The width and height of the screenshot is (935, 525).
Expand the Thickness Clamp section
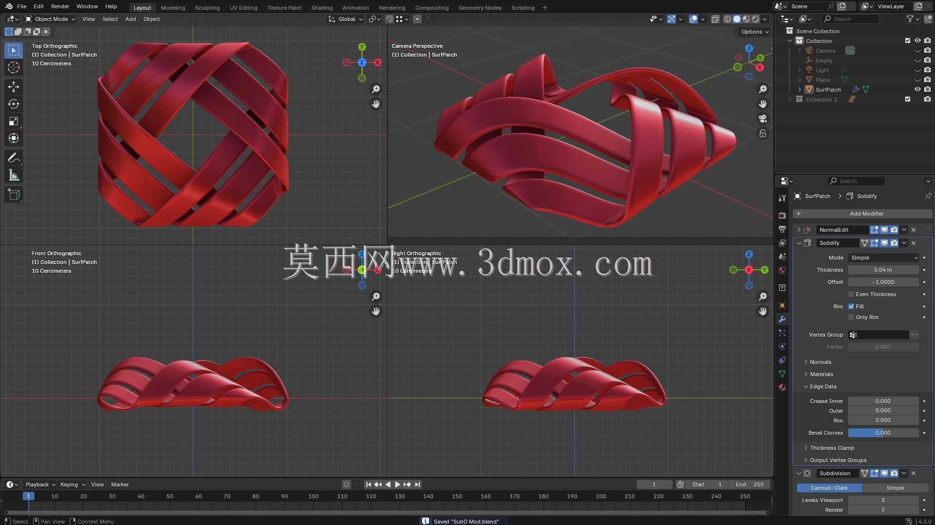[832, 448]
